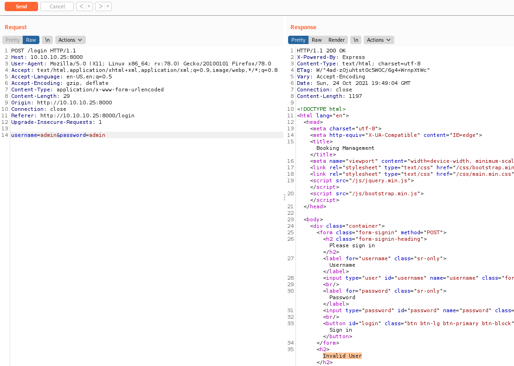Viewport: 514px width, 366px height.
Task: Click the Cancel button
Action: coord(57,6)
